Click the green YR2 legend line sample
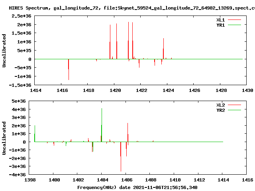The image size is (255, 191). (x=234, y=110)
